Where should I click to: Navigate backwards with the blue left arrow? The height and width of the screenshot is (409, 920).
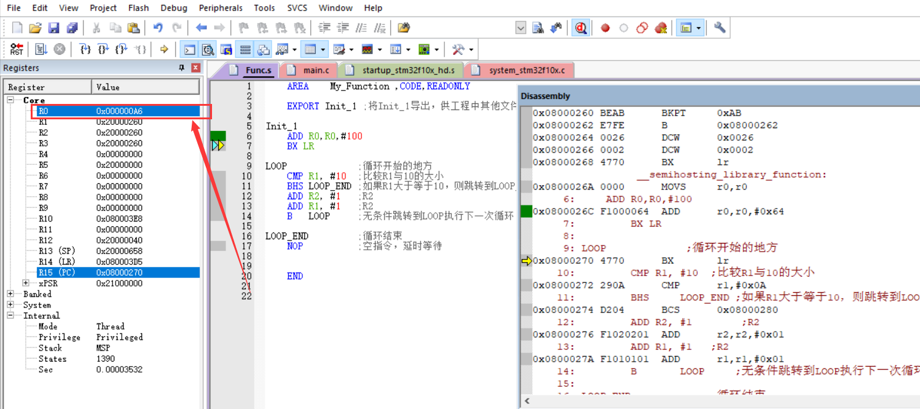201,28
